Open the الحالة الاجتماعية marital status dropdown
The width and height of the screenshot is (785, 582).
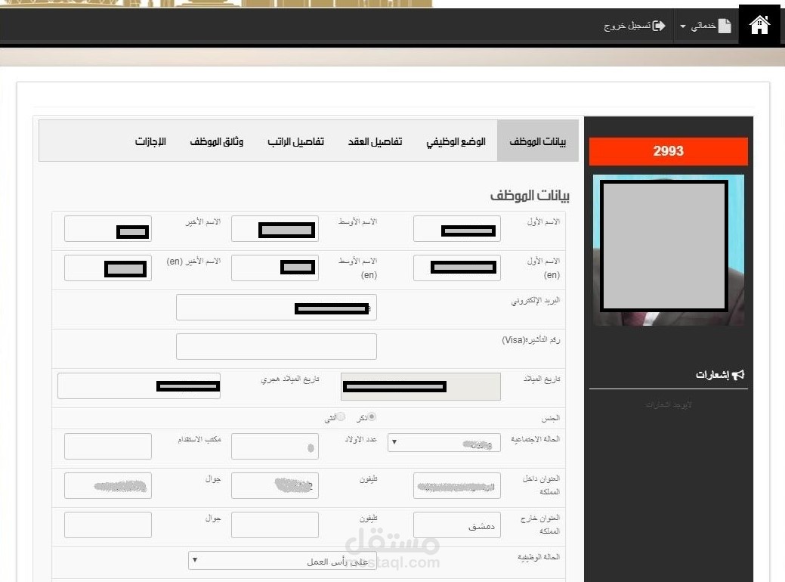tap(444, 443)
